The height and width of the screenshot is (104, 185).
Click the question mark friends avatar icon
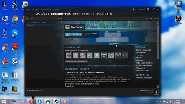tap(156, 92)
